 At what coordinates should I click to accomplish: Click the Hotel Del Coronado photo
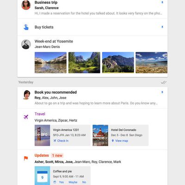[100, 135]
